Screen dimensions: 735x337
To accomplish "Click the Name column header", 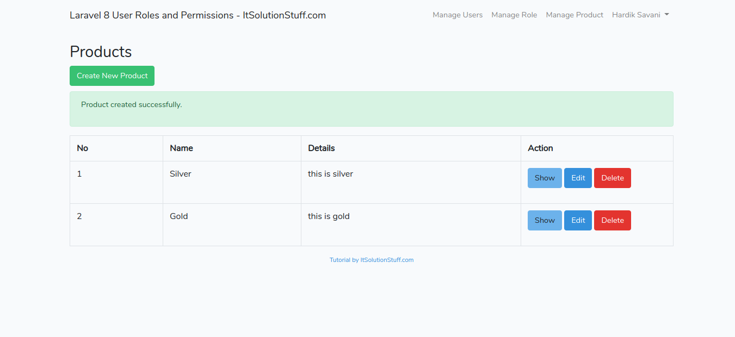I will 181,148.
